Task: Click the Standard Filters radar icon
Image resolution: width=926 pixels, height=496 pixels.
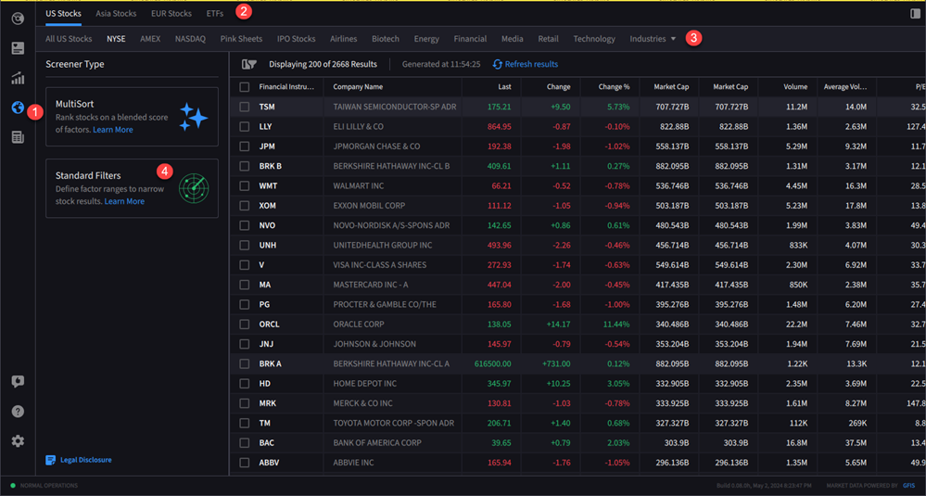Action: (x=194, y=188)
